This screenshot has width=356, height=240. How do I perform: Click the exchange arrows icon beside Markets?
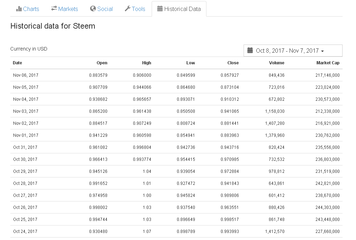(54, 8)
